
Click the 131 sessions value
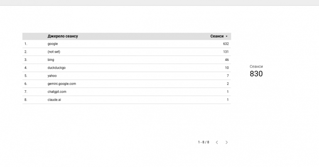click(226, 52)
